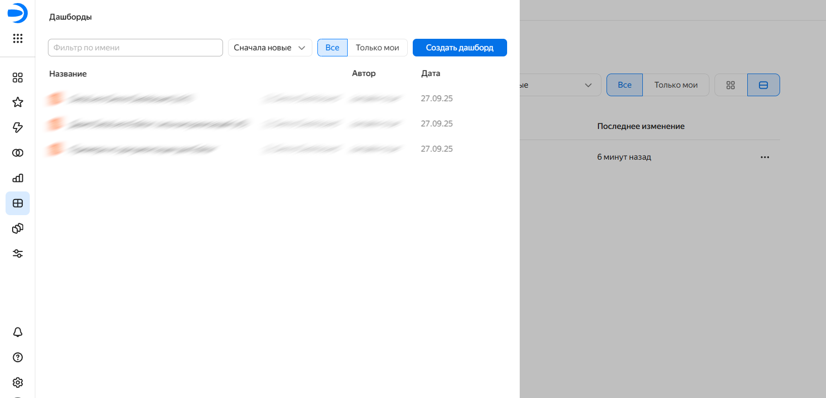
Task: Open Charts bar graph icon
Action: (18, 178)
